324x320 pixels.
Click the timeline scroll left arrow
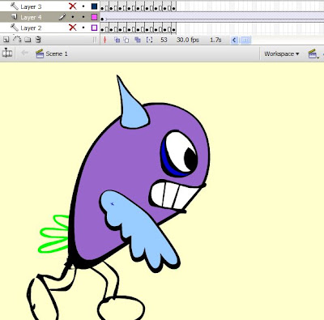click(234, 41)
